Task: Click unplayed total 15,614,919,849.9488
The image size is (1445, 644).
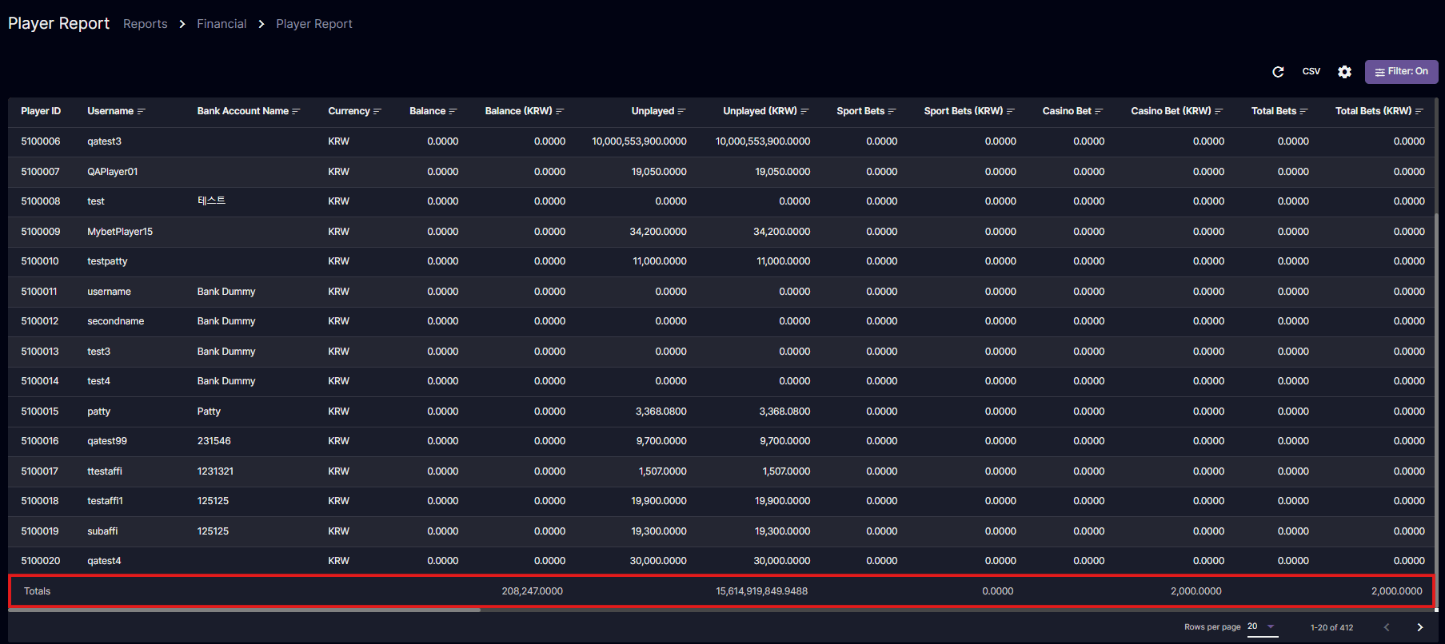Action: pyautogui.click(x=762, y=591)
